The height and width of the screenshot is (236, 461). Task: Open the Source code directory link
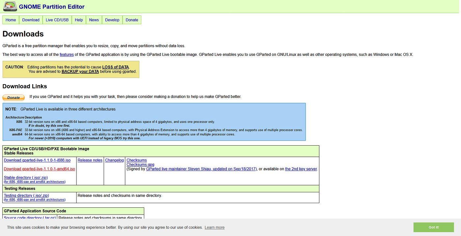click(29, 217)
